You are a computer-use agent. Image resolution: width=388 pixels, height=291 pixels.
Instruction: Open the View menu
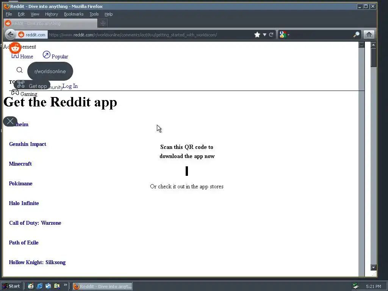click(35, 14)
